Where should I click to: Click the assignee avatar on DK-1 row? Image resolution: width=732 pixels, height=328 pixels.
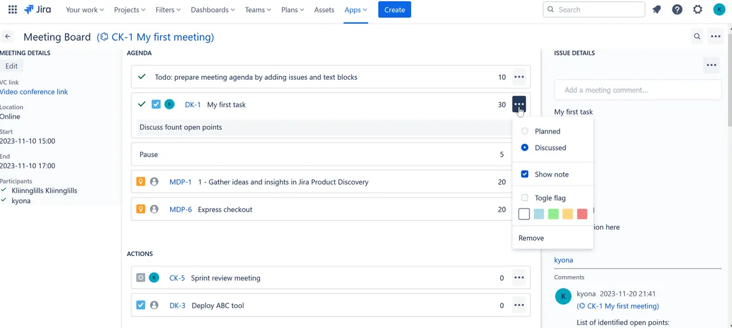pyautogui.click(x=170, y=104)
